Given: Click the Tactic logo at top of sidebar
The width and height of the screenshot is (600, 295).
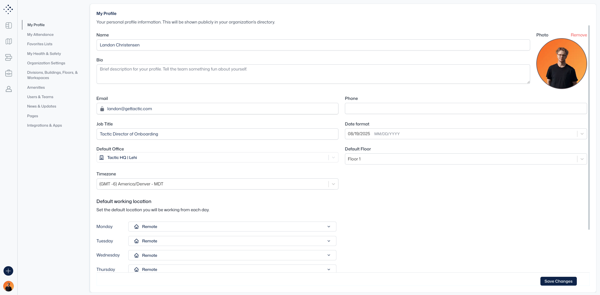Looking at the screenshot, I should [8, 9].
